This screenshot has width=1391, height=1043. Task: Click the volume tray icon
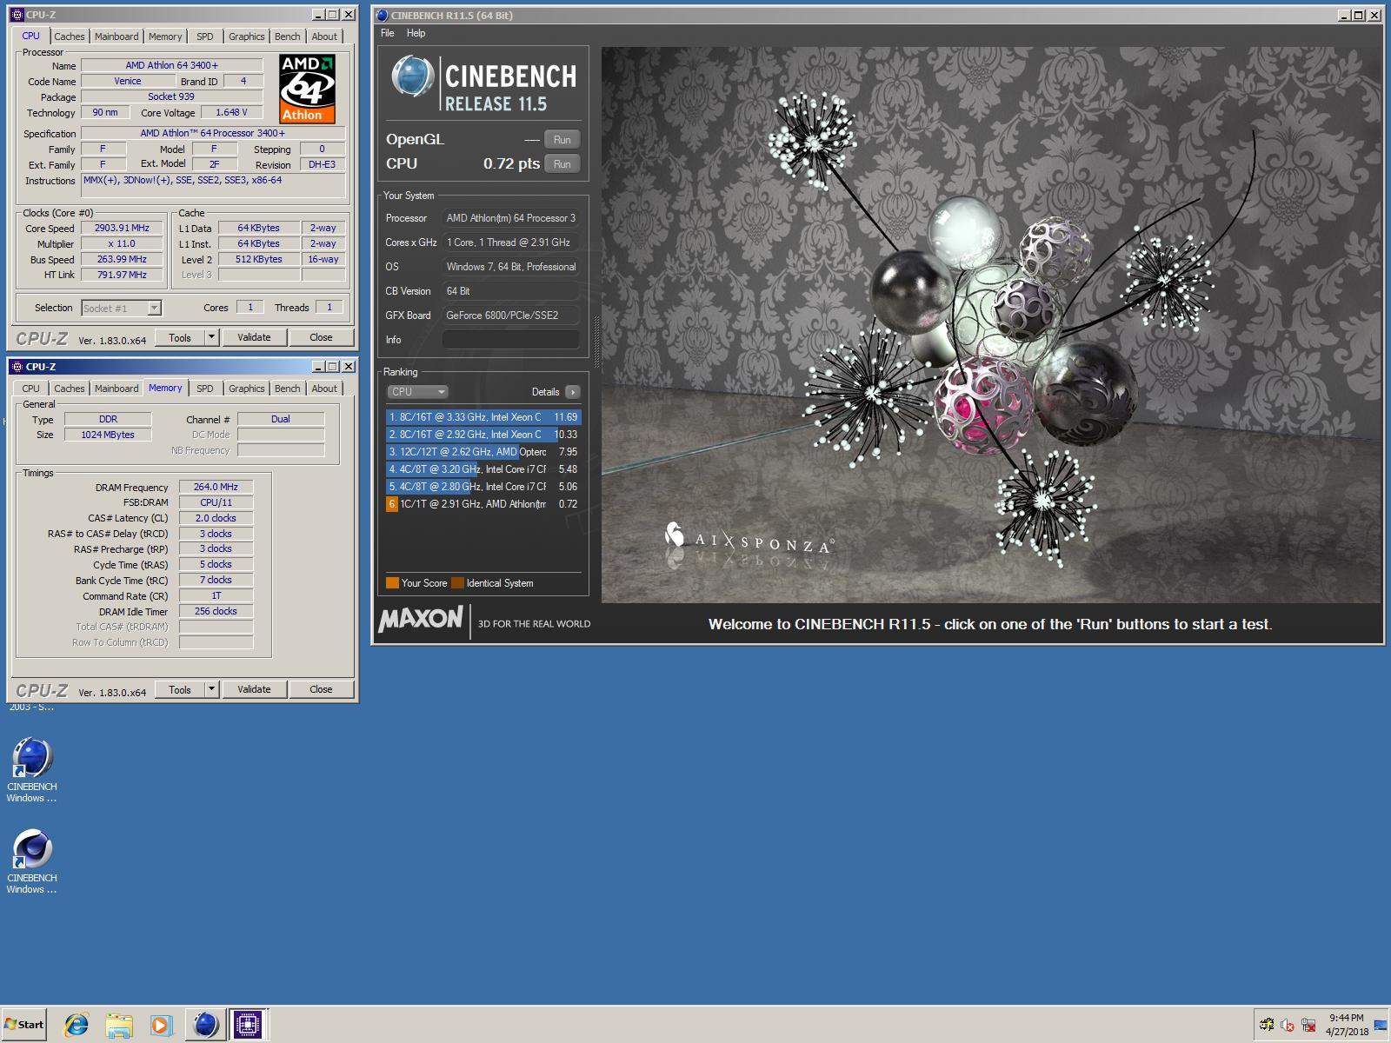pyautogui.click(x=1288, y=1026)
